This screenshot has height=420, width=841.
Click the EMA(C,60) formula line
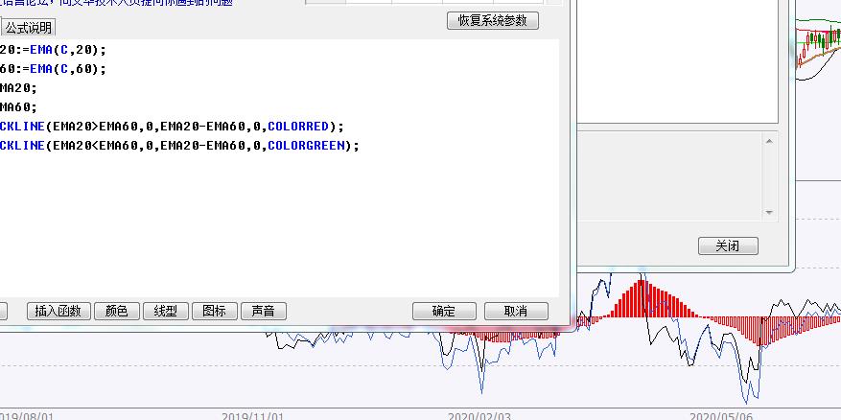click(x=58, y=69)
